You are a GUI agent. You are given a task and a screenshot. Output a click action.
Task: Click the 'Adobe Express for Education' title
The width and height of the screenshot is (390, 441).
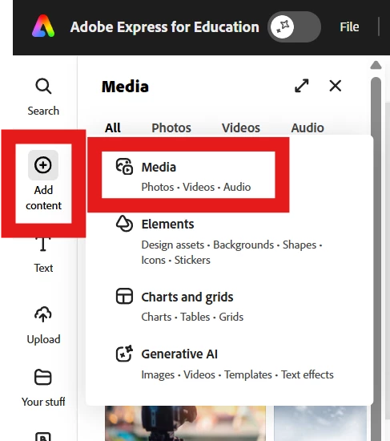coord(165,27)
